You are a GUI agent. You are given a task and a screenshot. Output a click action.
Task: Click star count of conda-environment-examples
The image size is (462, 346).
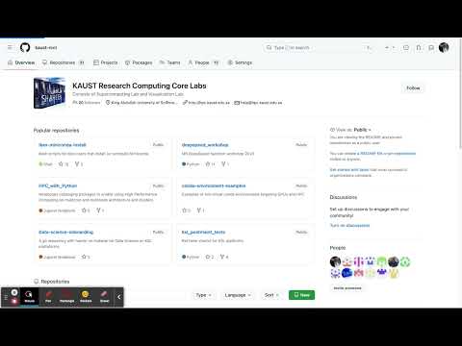pyautogui.click(x=187, y=210)
